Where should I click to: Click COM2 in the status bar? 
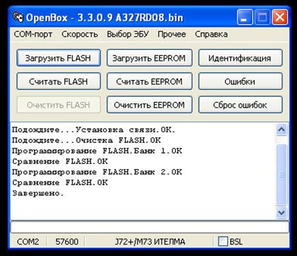click(28, 242)
